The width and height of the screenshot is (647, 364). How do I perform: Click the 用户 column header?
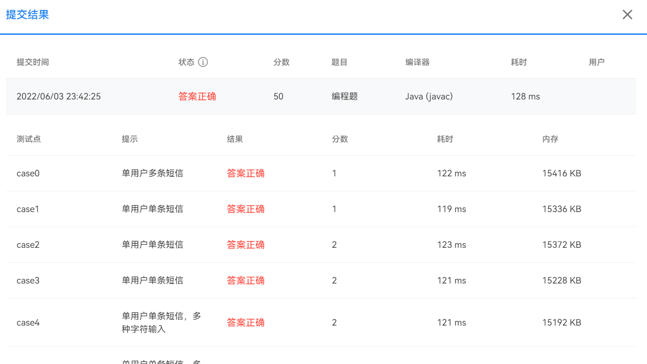coord(597,62)
